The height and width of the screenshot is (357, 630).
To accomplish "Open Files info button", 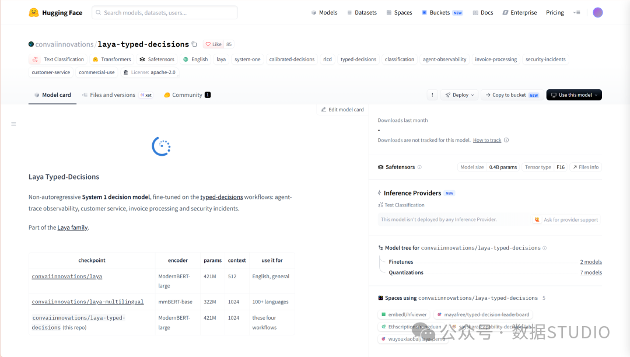I will pyautogui.click(x=586, y=167).
